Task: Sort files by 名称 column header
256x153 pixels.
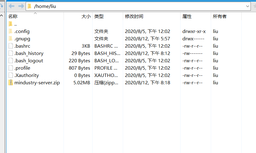Action: click(x=13, y=16)
